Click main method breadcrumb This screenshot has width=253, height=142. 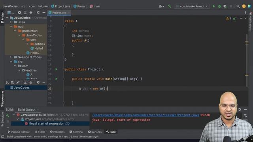tap(95, 6)
